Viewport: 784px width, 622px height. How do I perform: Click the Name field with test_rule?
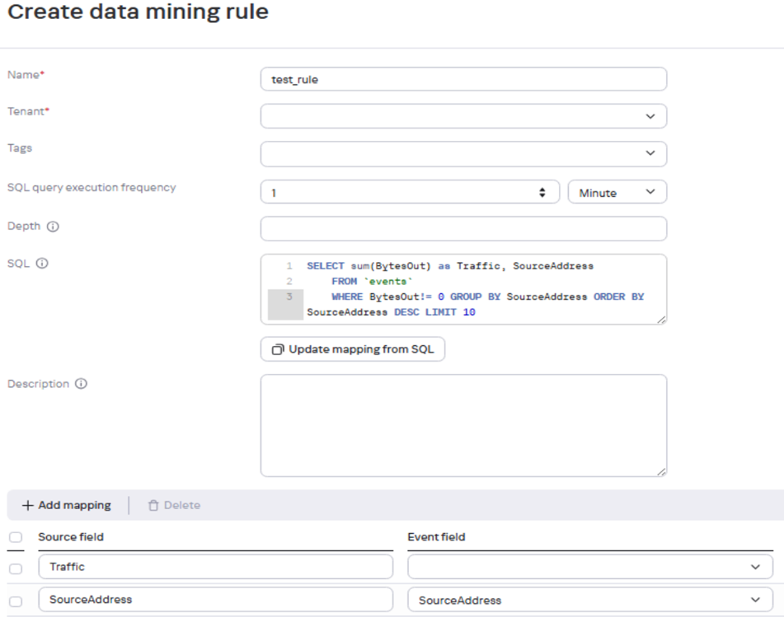tap(463, 79)
